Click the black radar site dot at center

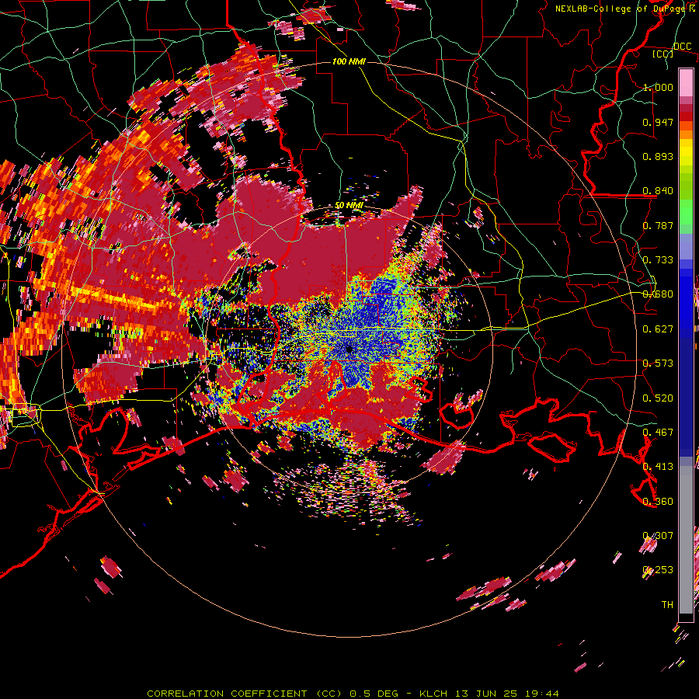pos(349,349)
